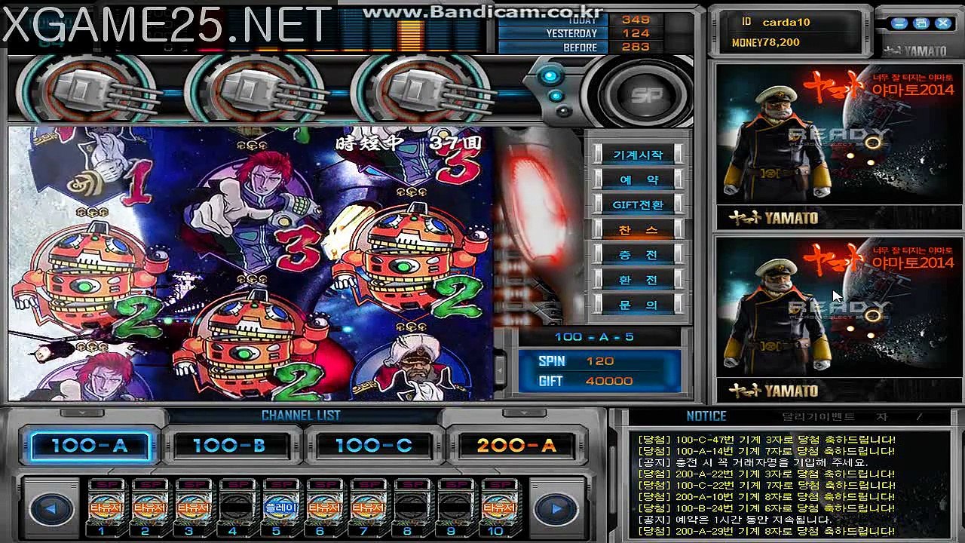Select machine slot number 6

click(324, 507)
